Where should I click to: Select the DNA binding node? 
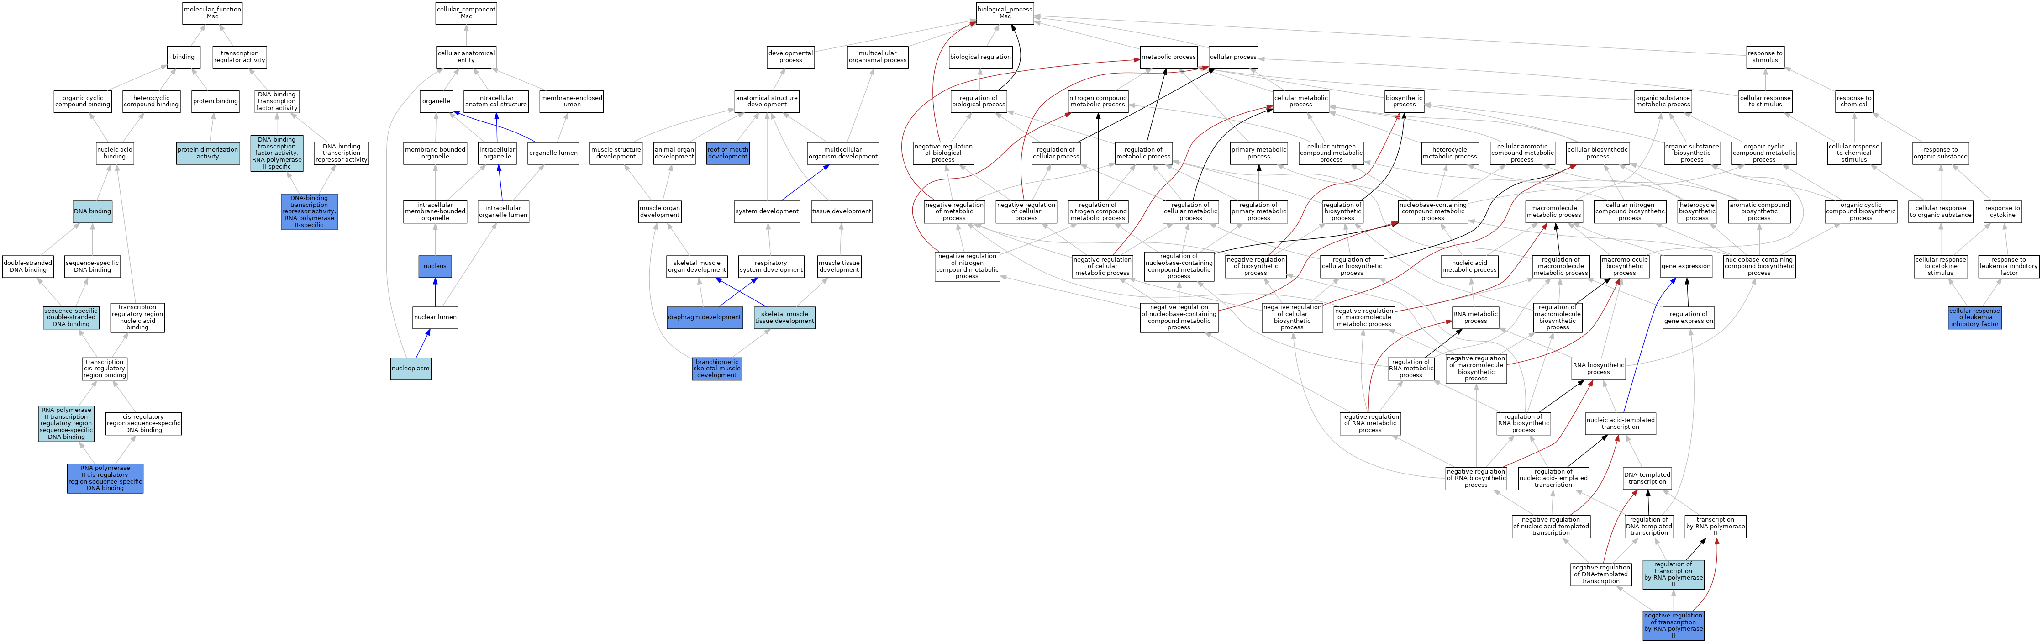(93, 212)
